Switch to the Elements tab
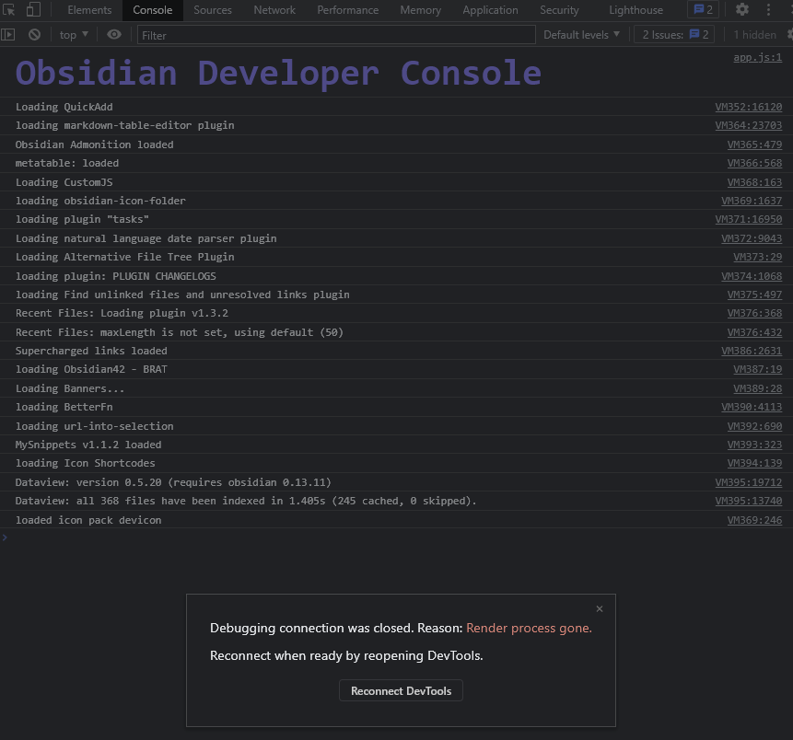Screen dimensions: 793x740 [89, 9]
